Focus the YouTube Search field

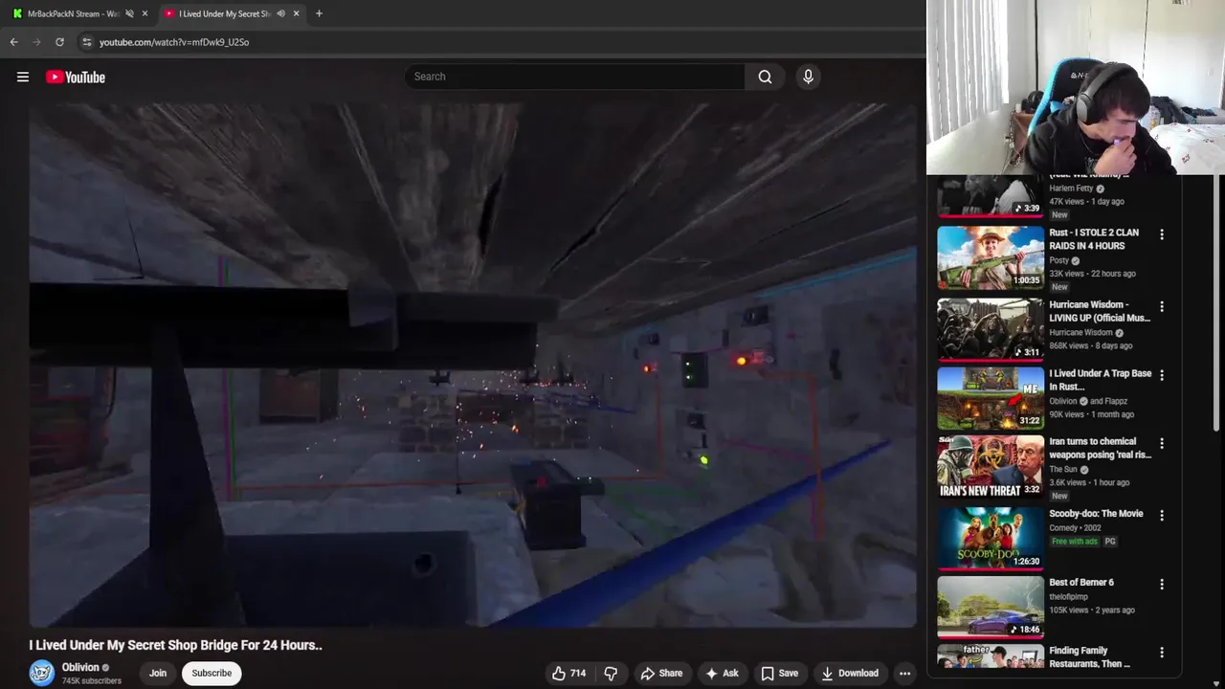574,77
